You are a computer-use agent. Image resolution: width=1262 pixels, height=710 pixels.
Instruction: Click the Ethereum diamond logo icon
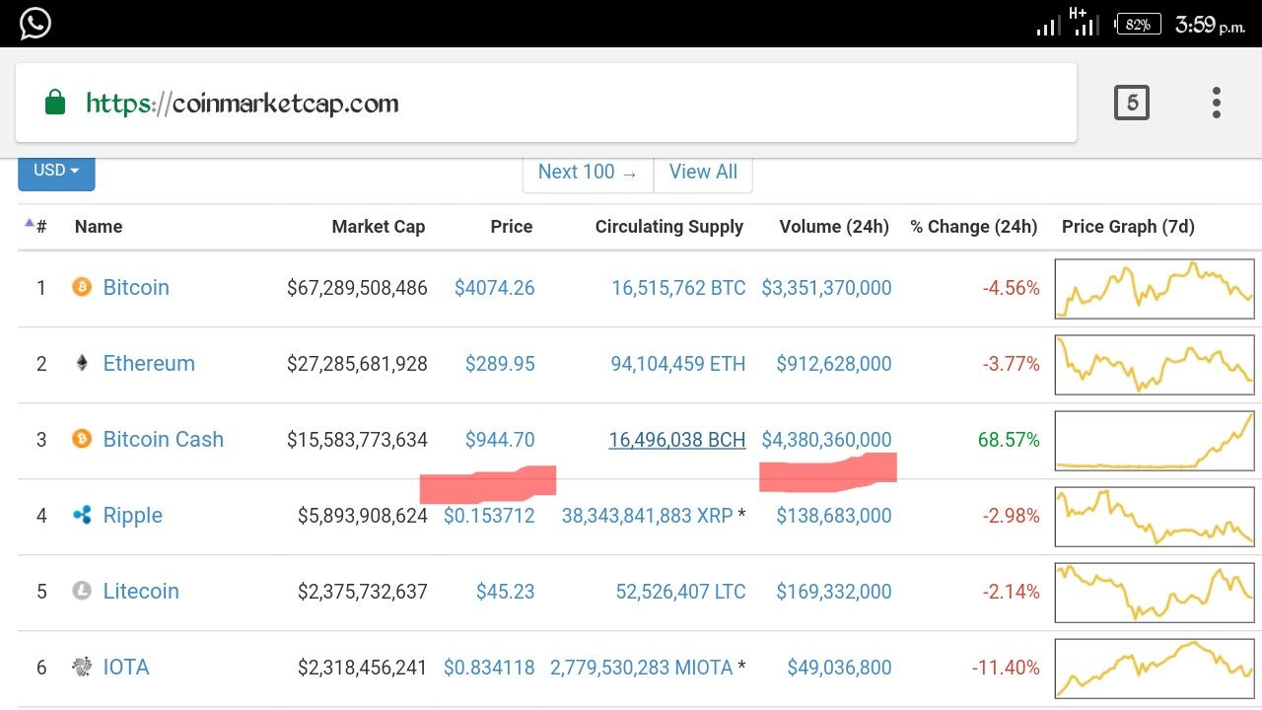[x=82, y=363]
